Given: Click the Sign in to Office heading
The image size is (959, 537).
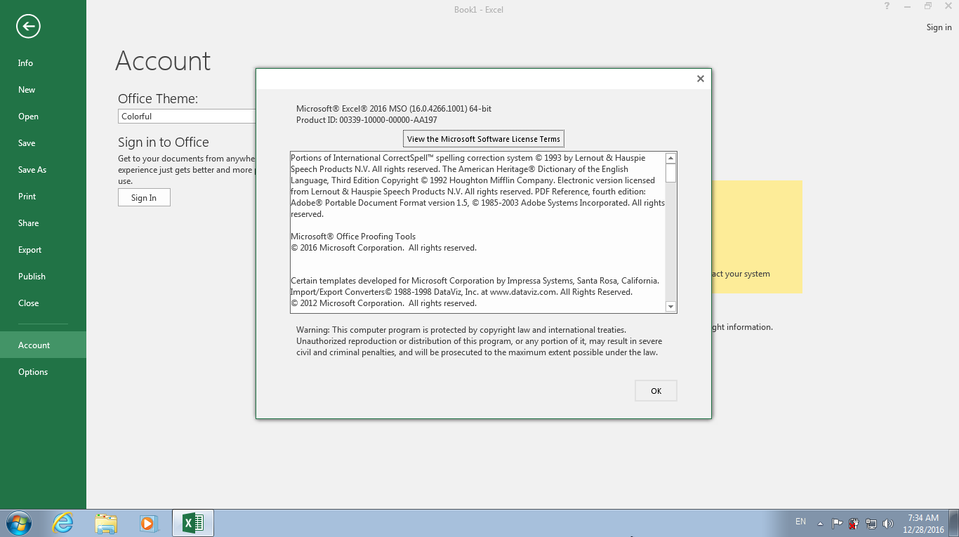Looking at the screenshot, I should point(164,142).
